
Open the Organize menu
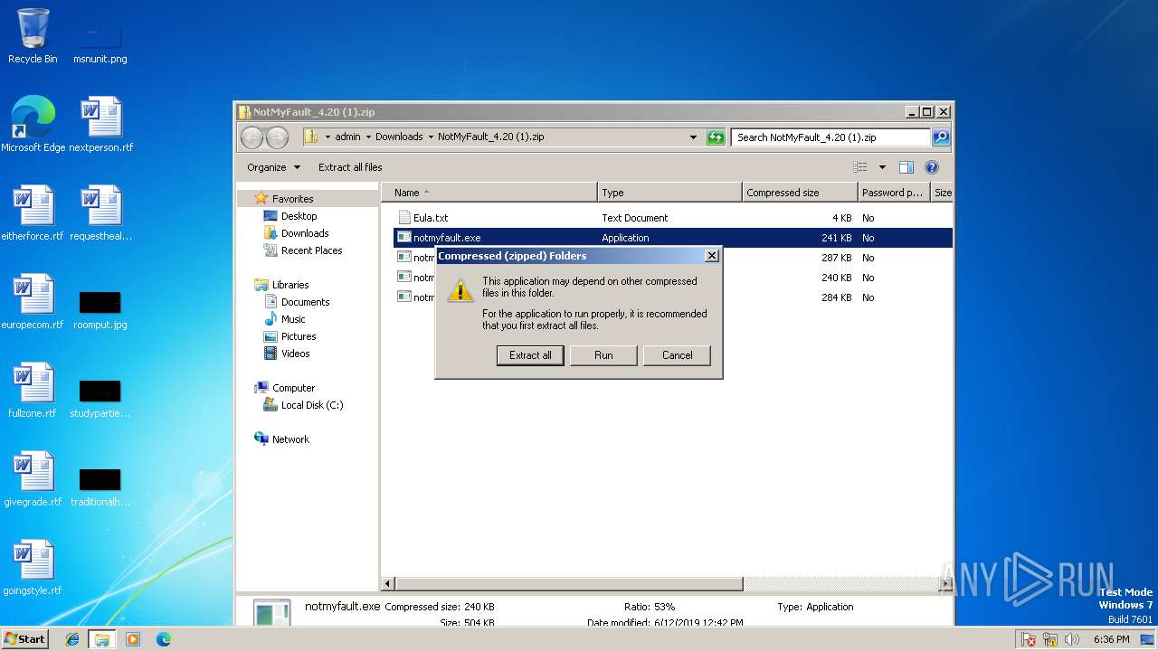click(273, 167)
